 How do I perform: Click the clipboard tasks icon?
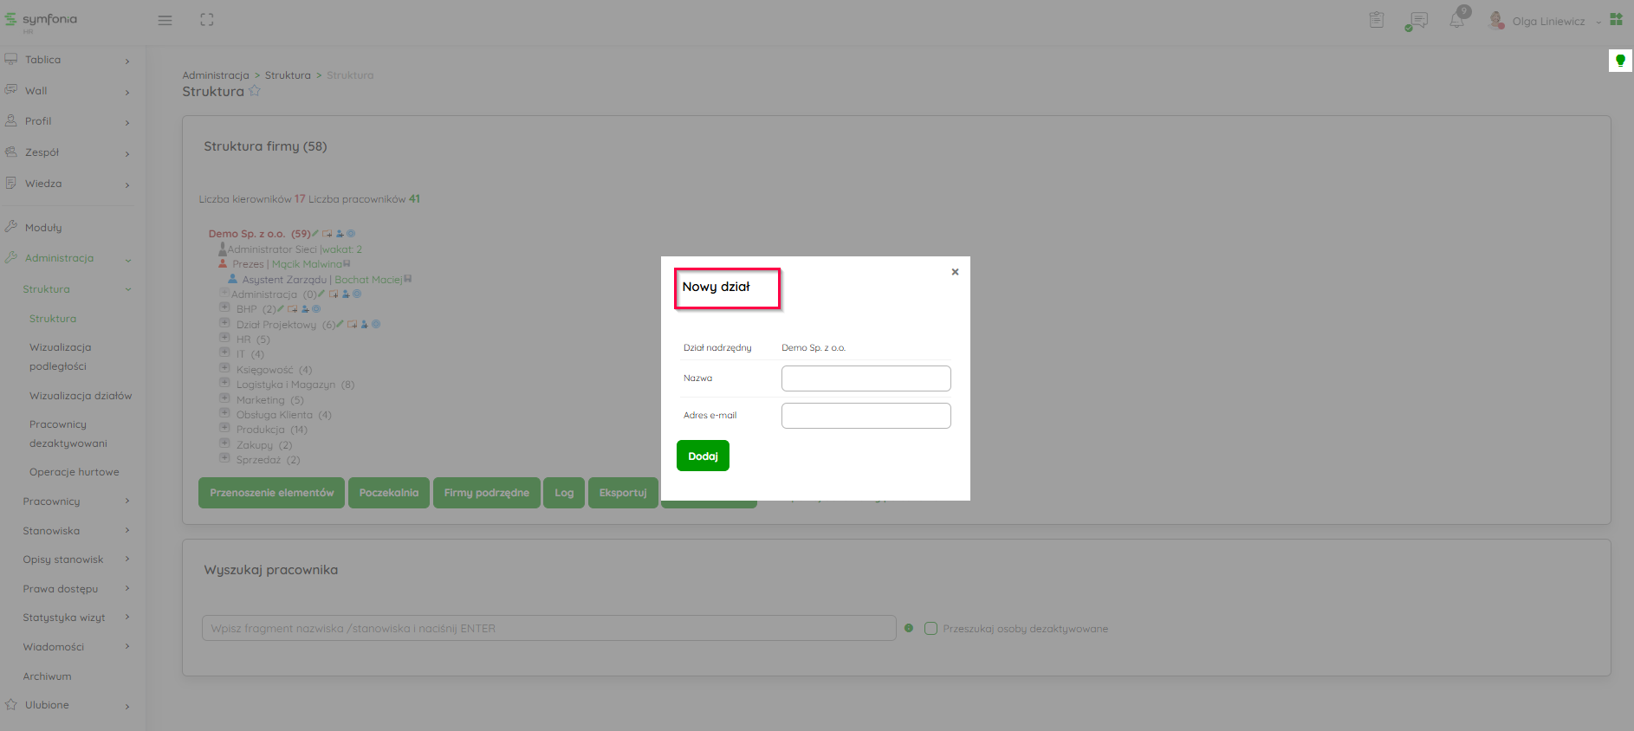(x=1377, y=20)
